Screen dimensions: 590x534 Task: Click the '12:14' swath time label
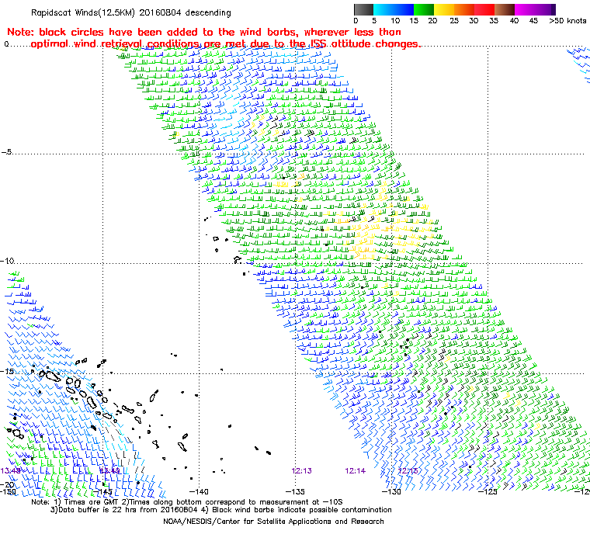pos(356,471)
